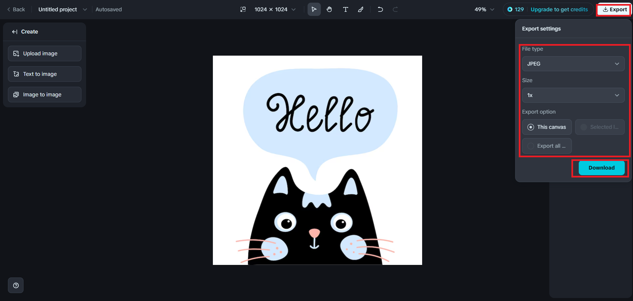Click Upgrade to get credits link
Screen dimensions: 633x301
click(559, 9)
